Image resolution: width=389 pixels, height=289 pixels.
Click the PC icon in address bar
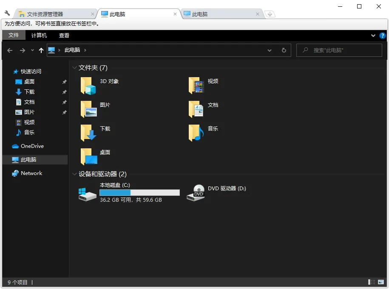(51, 50)
